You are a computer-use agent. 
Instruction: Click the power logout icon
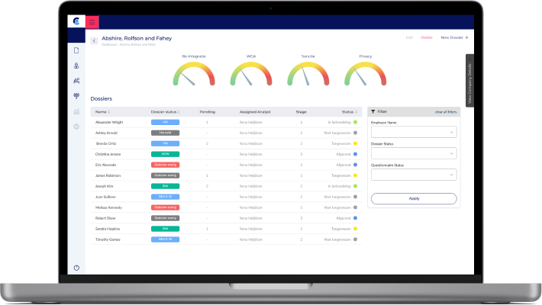click(x=76, y=268)
